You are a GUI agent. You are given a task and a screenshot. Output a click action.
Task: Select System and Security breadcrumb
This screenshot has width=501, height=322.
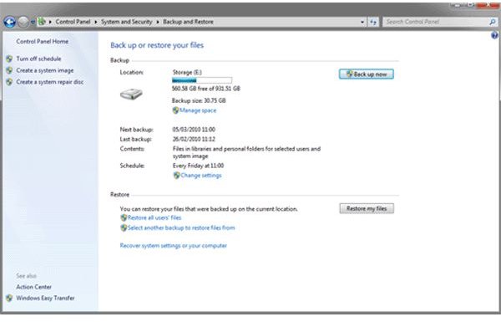(x=127, y=22)
